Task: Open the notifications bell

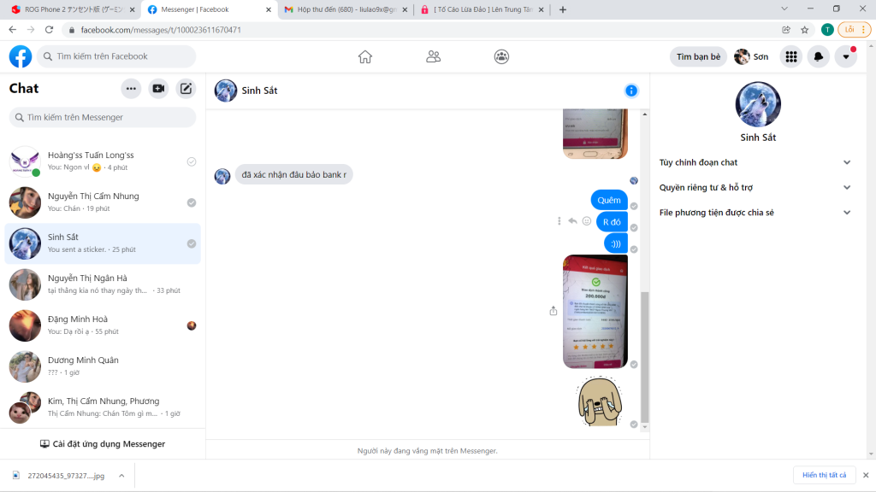Action: (819, 56)
